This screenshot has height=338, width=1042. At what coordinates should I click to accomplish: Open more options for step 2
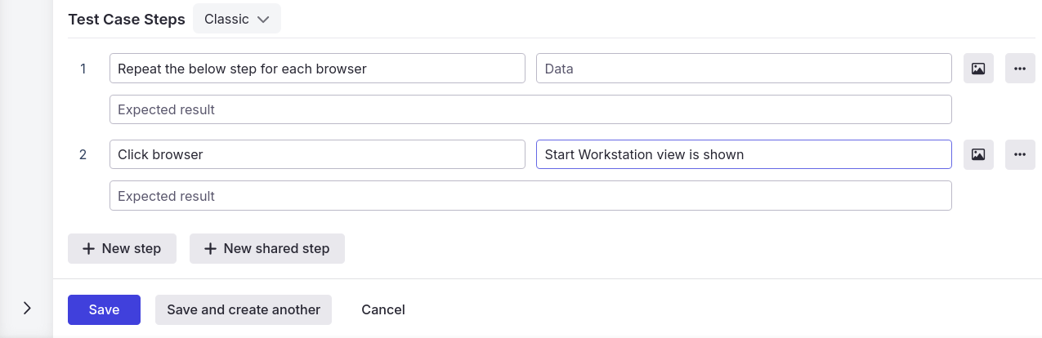click(1019, 154)
